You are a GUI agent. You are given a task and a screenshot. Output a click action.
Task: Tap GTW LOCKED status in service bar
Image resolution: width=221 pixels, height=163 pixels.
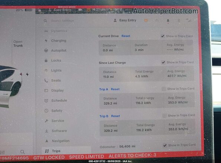[x=49, y=157]
